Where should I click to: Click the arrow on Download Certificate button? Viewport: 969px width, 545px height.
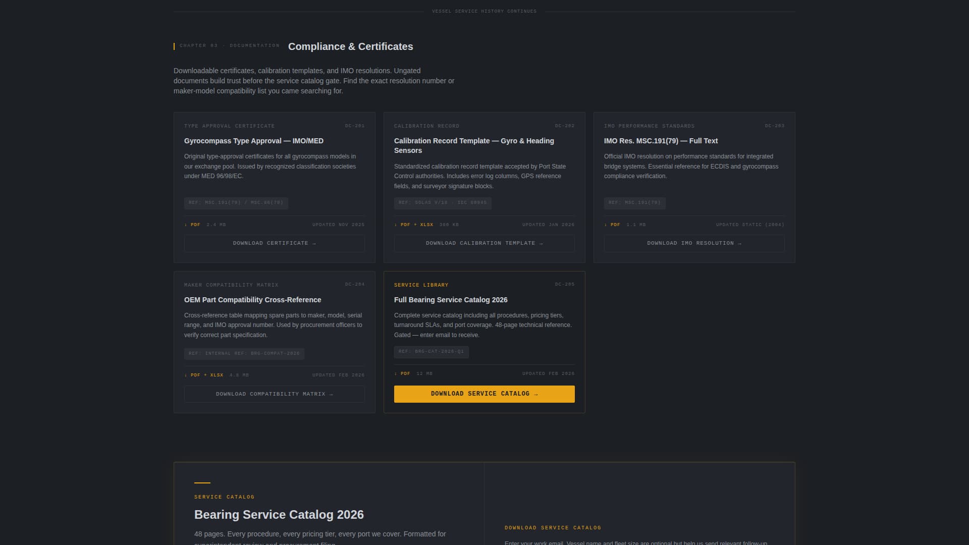coord(315,243)
